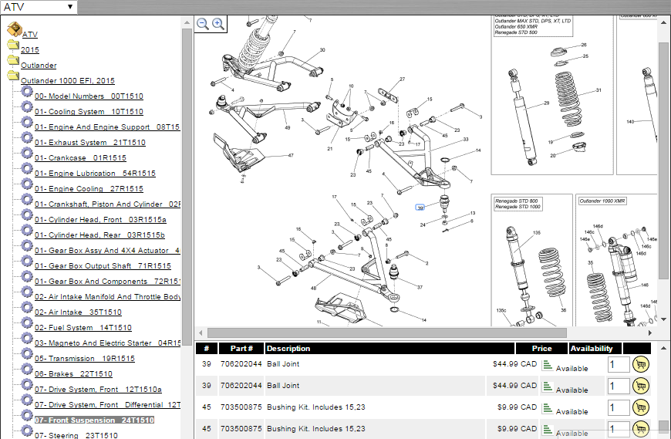Image resolution: width=671 pixels, height=439 pixels.
Task: Open the Outlander model link
Action: pyautogui.click(x=39, y=65)
